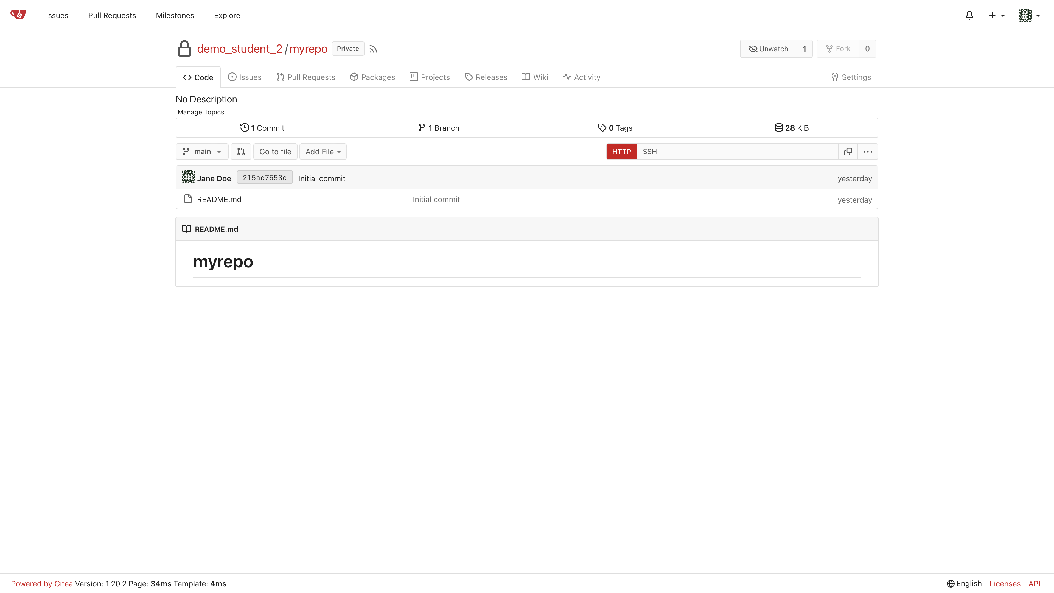Open the notifications bell
Viewport: 1054px width, 593px height.
(969, 16)
